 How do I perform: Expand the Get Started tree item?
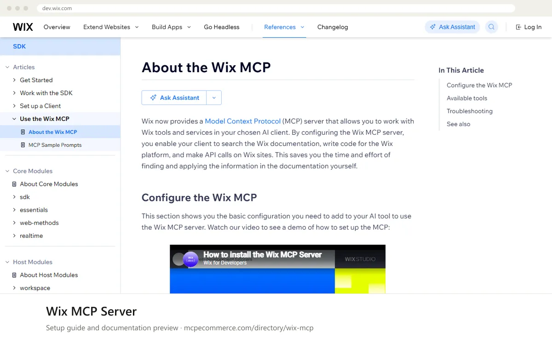point(14,80)
